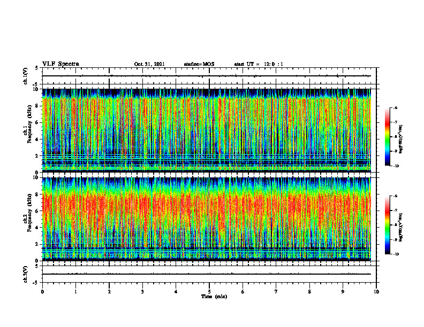The width and height of the screenshot is (424, 327).
Task: Click time axis tick label "4"
Action: [x=176, y=292]
